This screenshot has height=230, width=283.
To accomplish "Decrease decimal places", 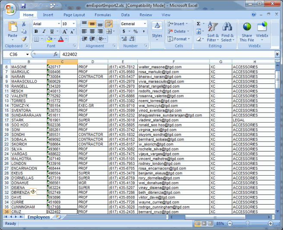I will point(132,39).
